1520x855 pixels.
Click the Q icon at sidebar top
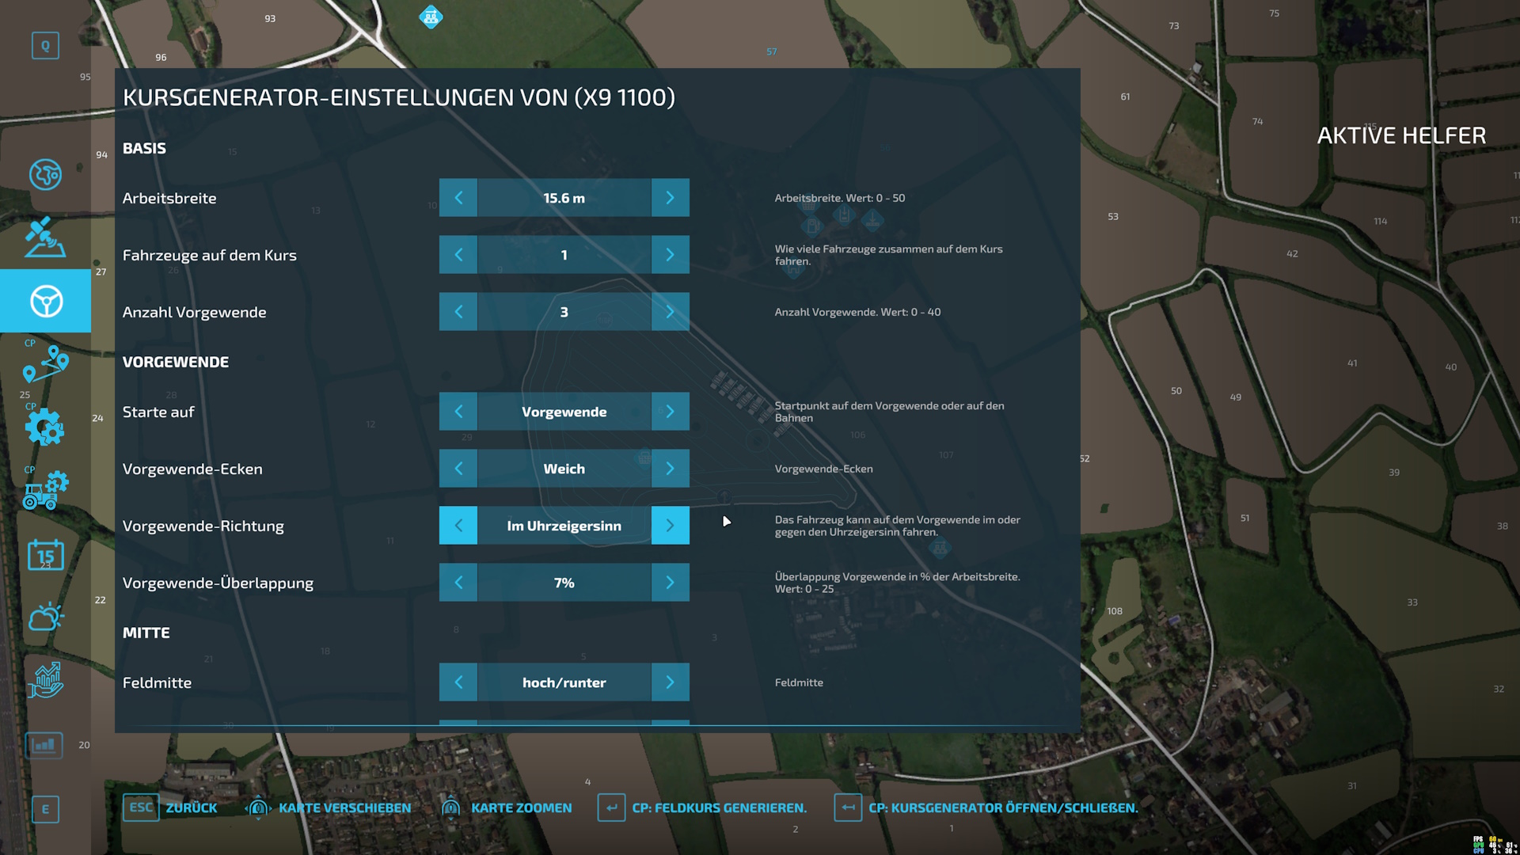tap(45, 45)
